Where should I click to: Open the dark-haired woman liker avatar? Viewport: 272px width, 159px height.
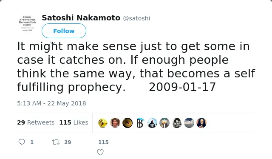201,123
